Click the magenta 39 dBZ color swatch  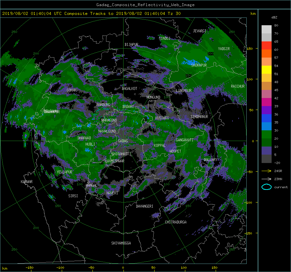pyautogui.click(x=266, y=102)
